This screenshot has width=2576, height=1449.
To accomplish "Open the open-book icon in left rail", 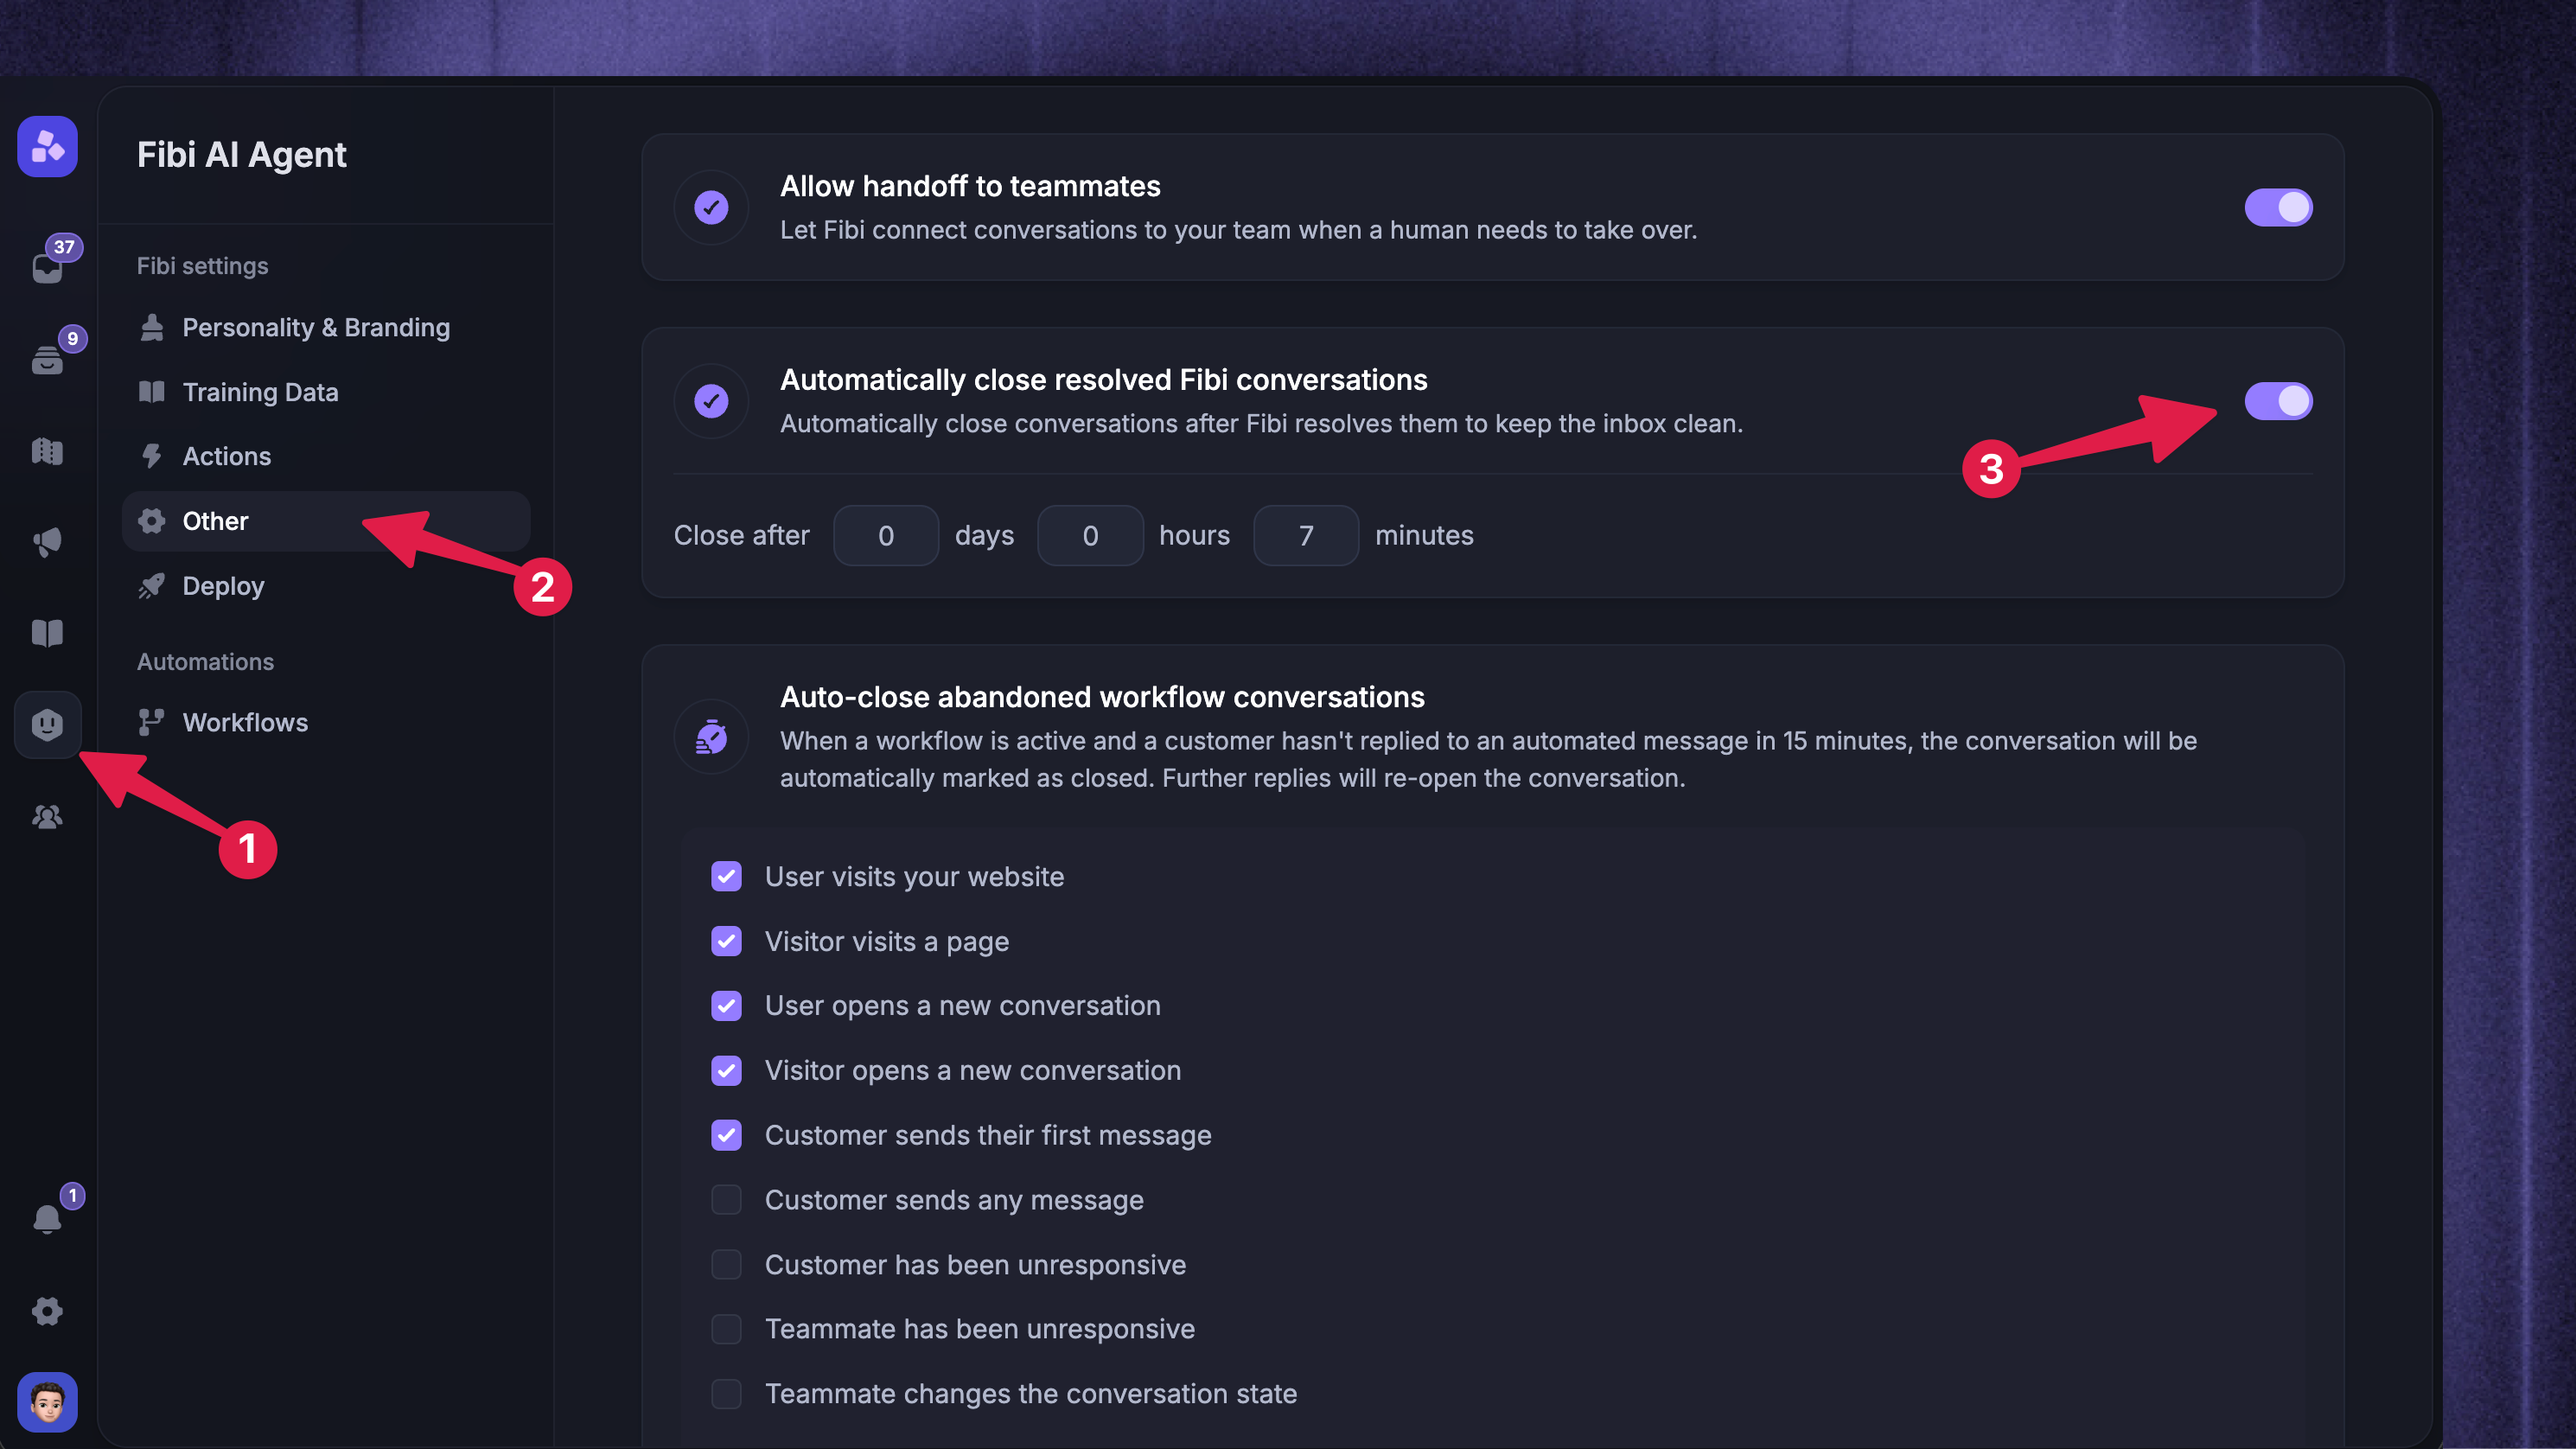I will (47, 633).
